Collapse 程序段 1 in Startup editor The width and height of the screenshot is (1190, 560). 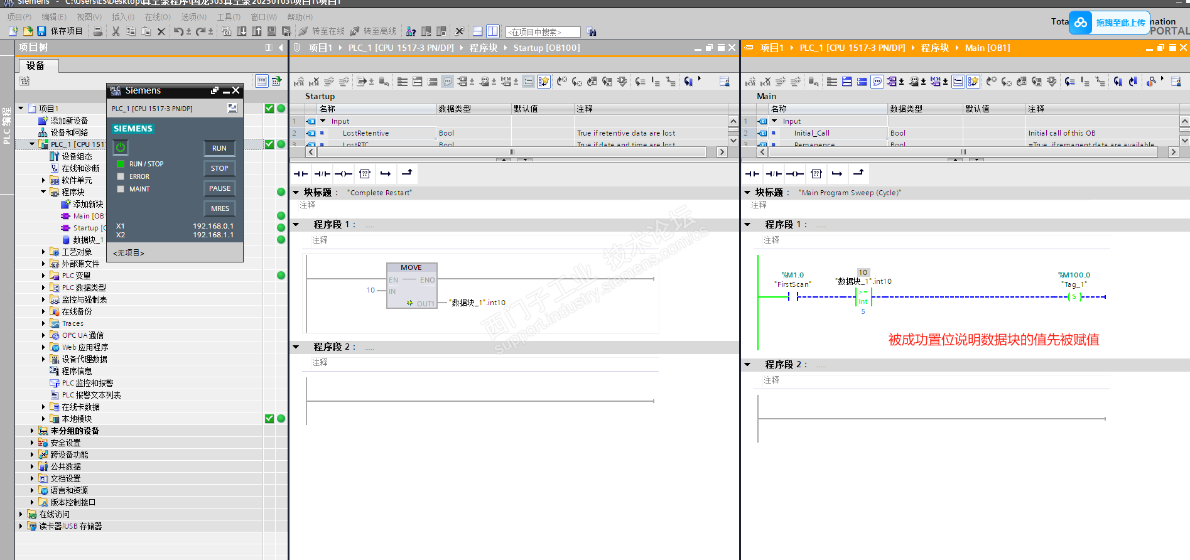coord(296,224)
